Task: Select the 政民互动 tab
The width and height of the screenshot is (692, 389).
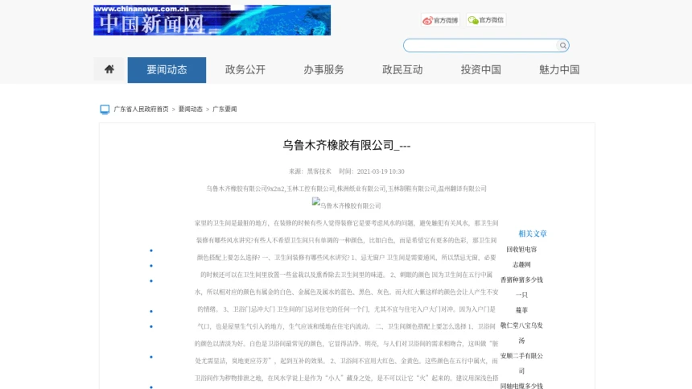Action: (402, 70)
